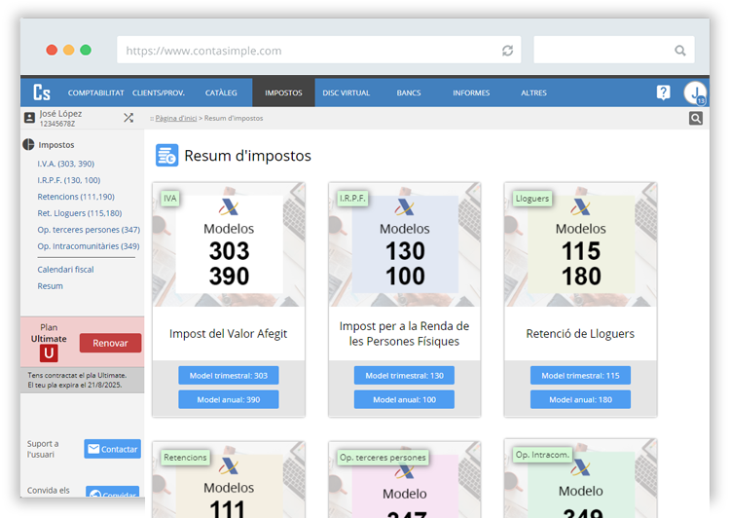The image size is (730, 518).
Task: Open the Op. Intracom. Modelo card
Action: (x=580, y=478)
